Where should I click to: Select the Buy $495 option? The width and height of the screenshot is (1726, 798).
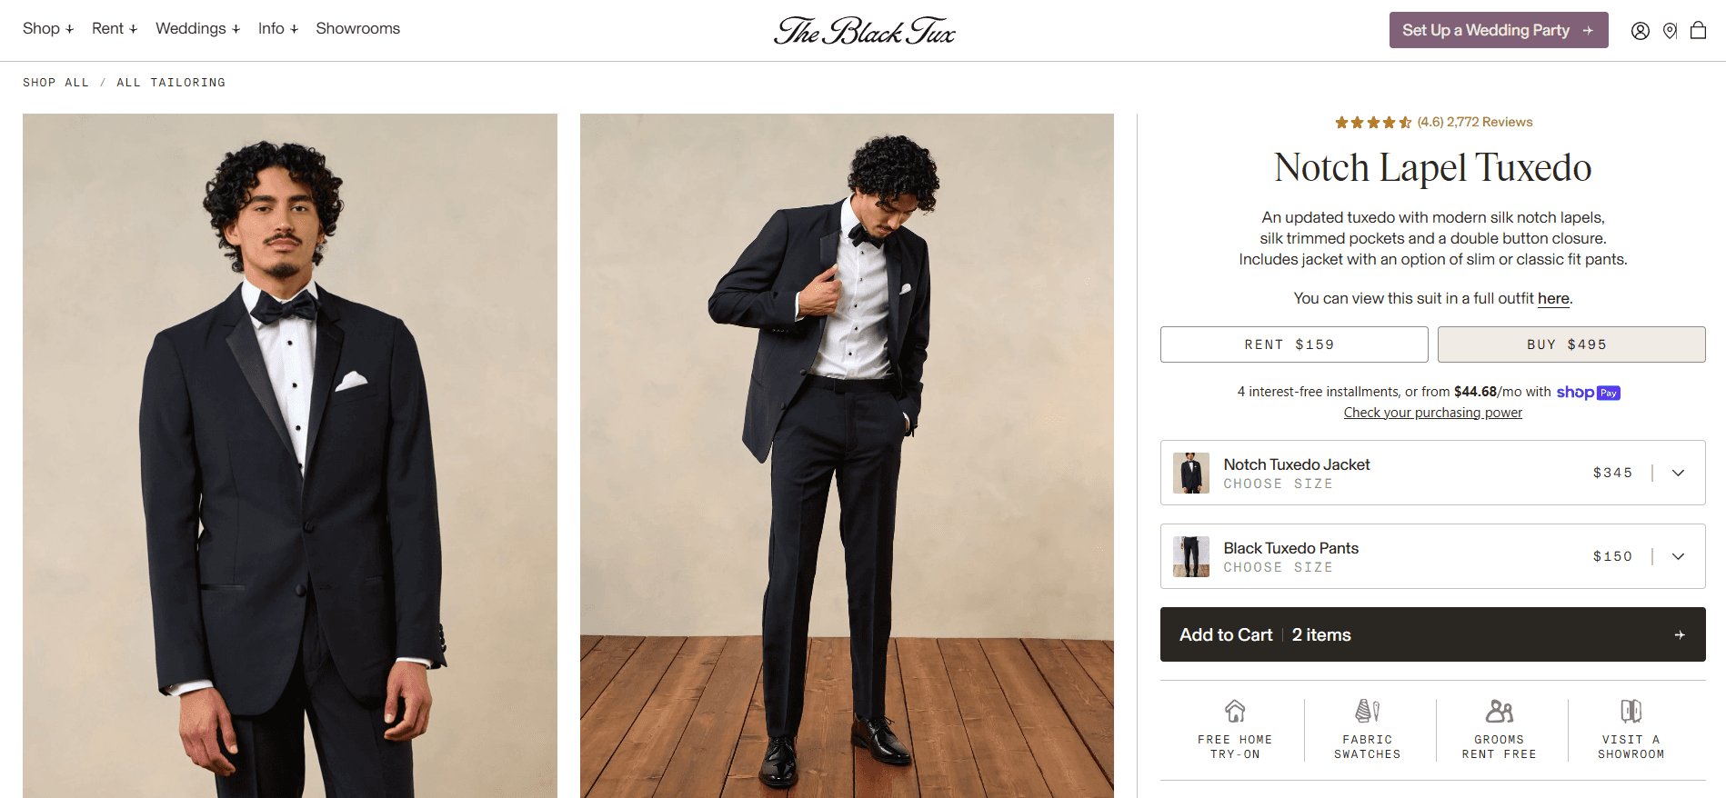[x=1571, y=344]
